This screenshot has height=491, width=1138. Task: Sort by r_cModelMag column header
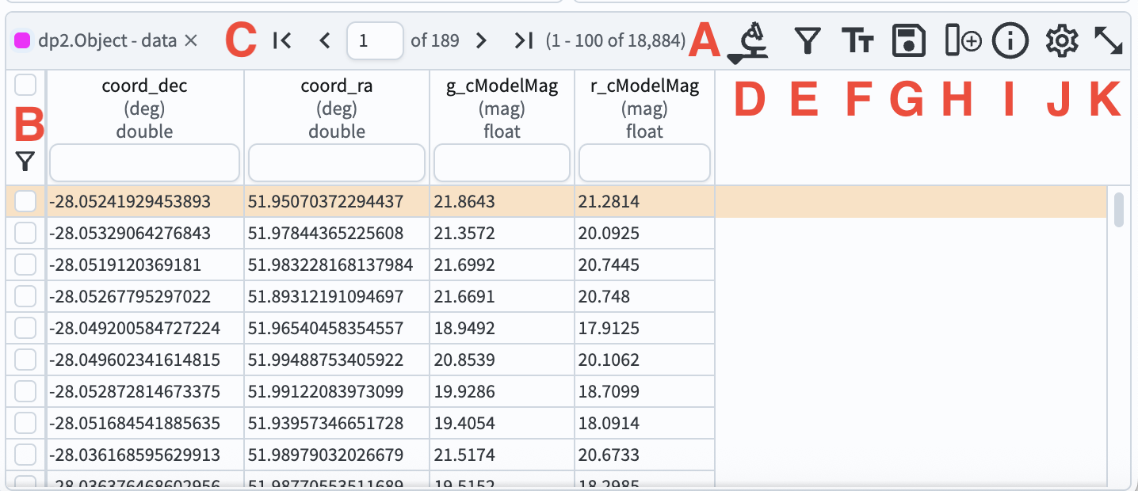[644, 86]
